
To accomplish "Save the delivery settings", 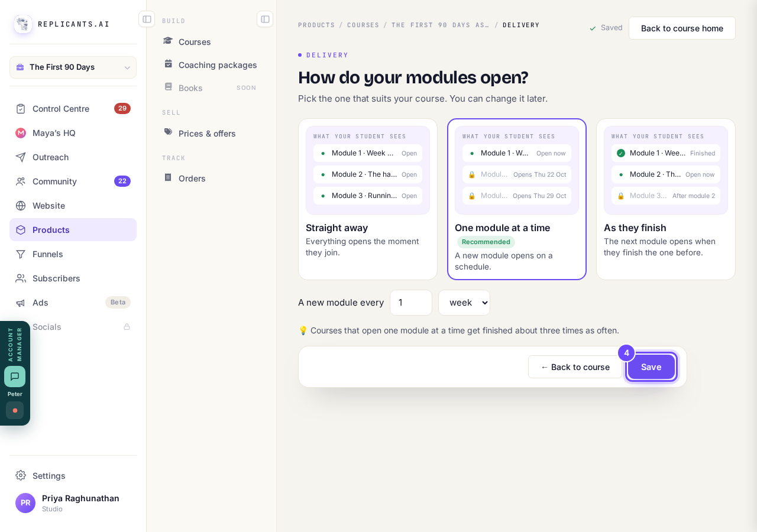I will coord(651,367).
